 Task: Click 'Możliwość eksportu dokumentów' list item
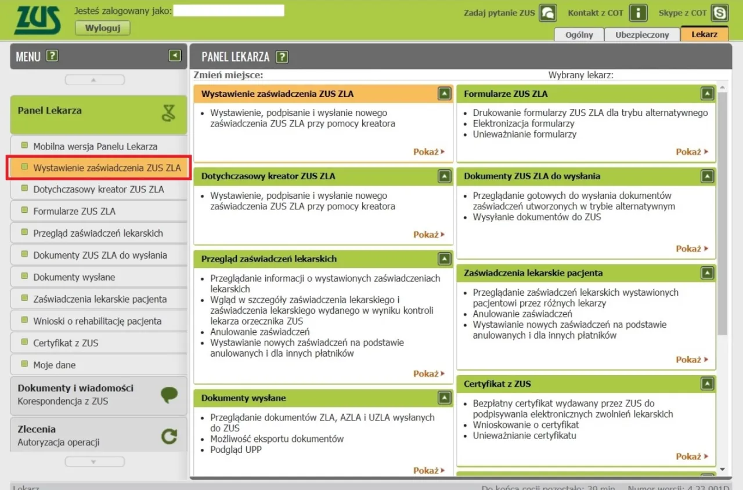point(277,439)
